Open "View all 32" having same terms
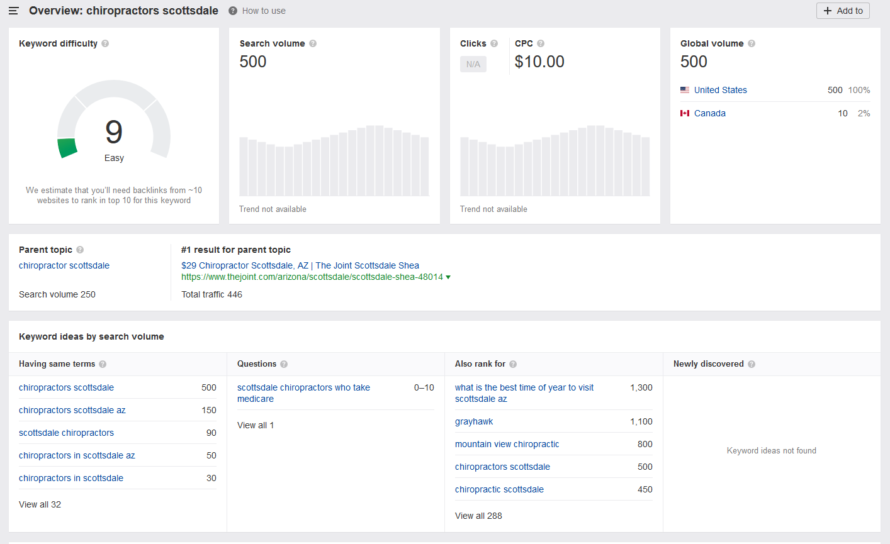This screenshot has height=544, width=890. click(x=40, y=504)
